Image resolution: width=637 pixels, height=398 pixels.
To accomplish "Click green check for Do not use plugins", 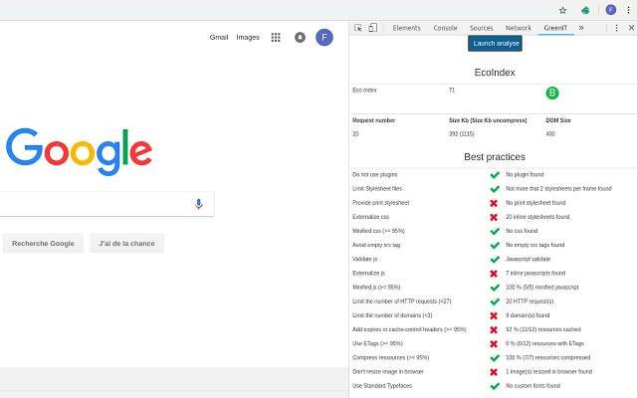I will [495, 175].
